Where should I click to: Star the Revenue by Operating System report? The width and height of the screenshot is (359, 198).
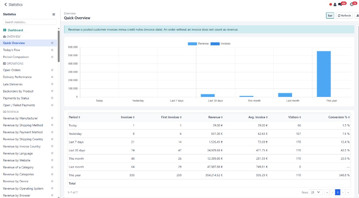click(x=52, y=188)
